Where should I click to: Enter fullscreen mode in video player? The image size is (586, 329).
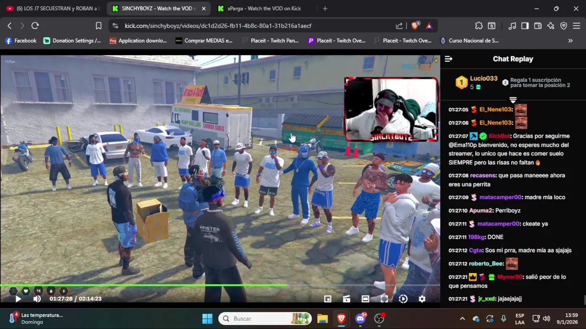[x=384, y=299]
